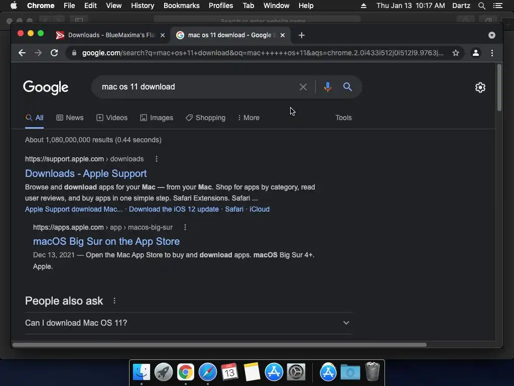Viewport: 514px width, 386px height.
Task: Open the Downloads folder in dock
Action: tap(350, 372)
